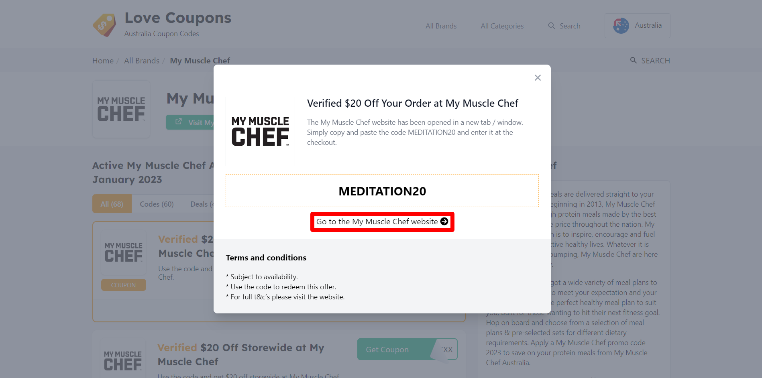The width and height of the screenshot is (762, 378).
Task: Open the All Categories menu
Action: coord(502,26)
